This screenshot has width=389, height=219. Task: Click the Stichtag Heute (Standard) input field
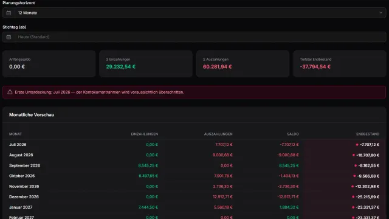pyautogui.click(x=194, y=37)
